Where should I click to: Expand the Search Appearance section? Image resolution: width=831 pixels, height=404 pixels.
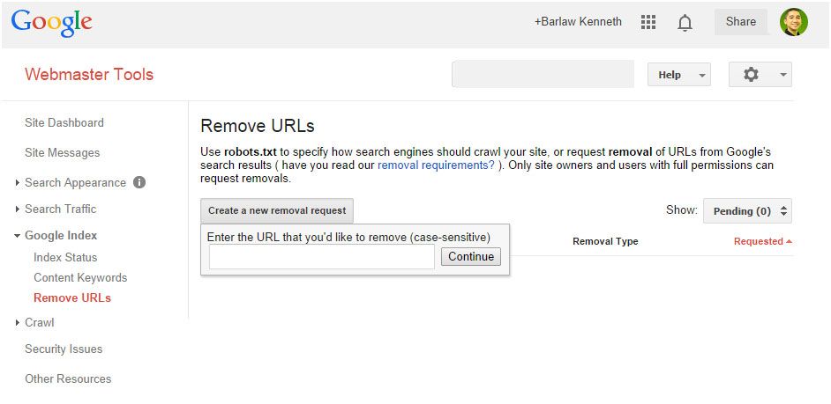(x=18, y=183)
